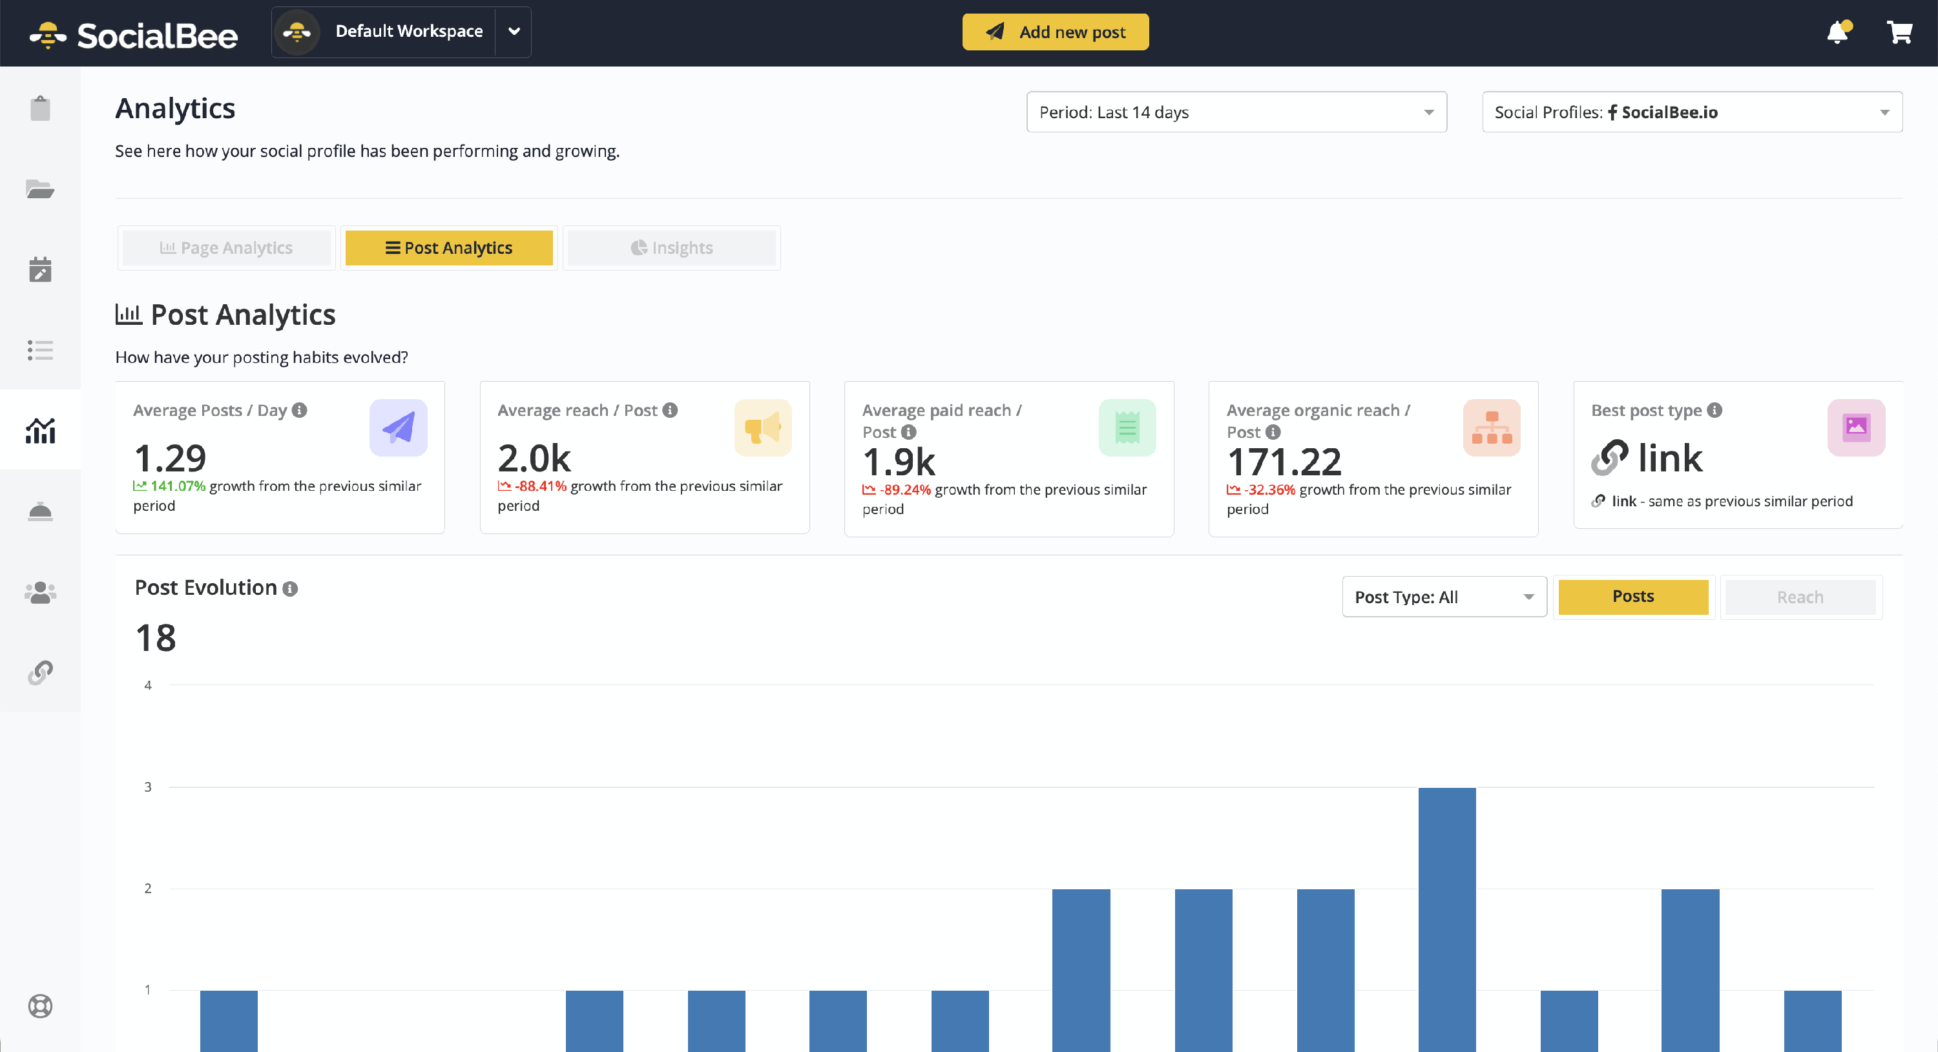Open the concierge bell icon in sidebar

coord(40,511)
